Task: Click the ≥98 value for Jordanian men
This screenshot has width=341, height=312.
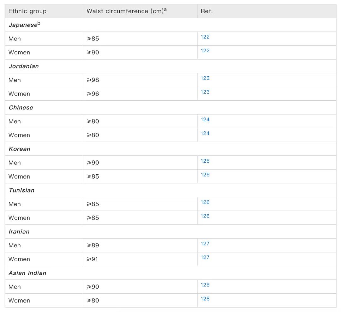Action: point(93,80)
